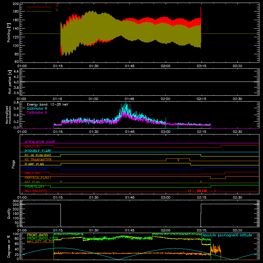Click the 250 tick on Quality axis
This screenshot has height=263, width=263.
click(x=16, y=204)
